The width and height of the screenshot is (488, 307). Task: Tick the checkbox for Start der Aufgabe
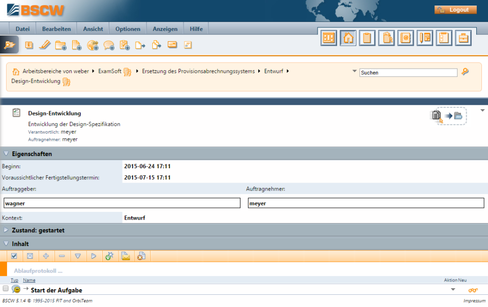[6, 288]
